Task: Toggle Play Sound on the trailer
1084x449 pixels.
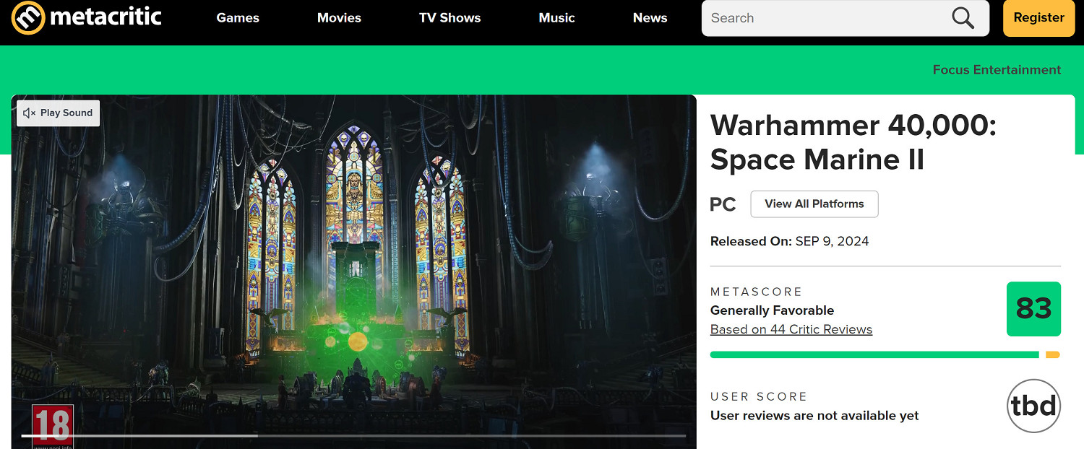Action: click(x=59, y=113)
